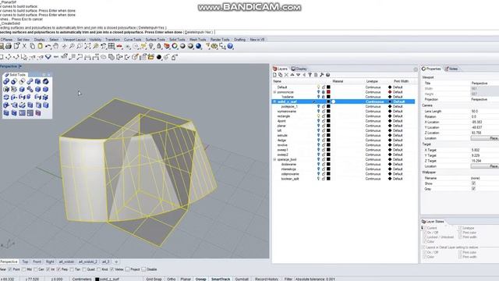Click the Copy icon in main toolbar
Screen dimensions: 499x281
pos(32,47)
